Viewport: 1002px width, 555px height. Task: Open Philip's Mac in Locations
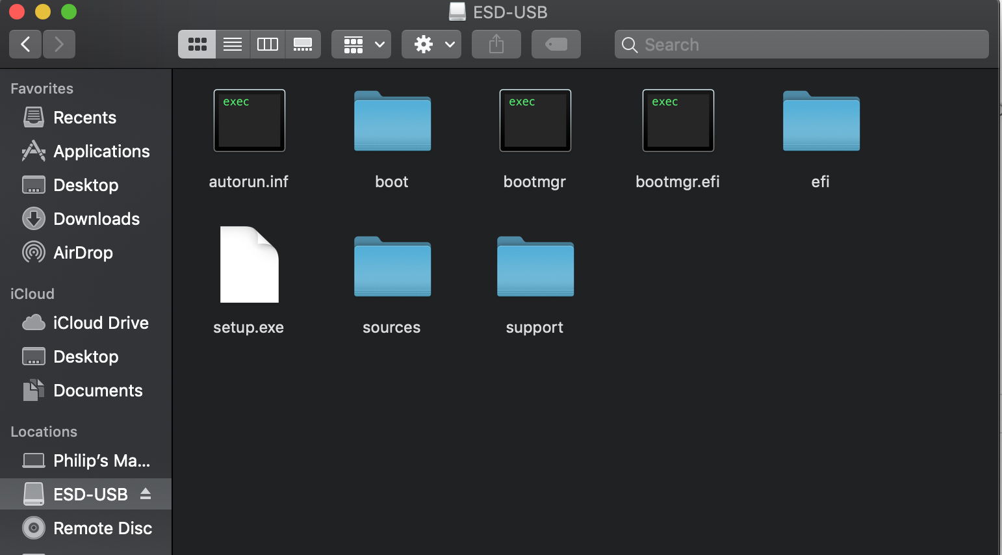pos(86,461)
